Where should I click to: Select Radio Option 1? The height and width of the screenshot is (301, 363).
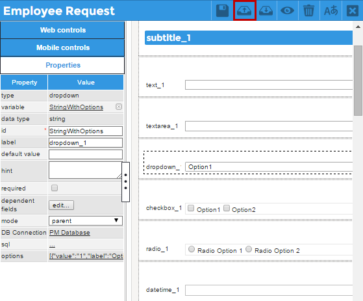pos(192,250)
